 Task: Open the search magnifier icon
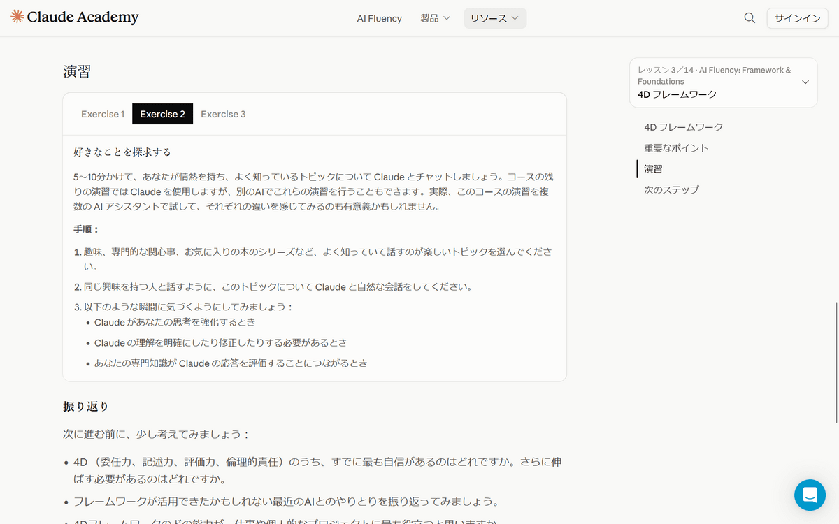(x=750, y=18)
